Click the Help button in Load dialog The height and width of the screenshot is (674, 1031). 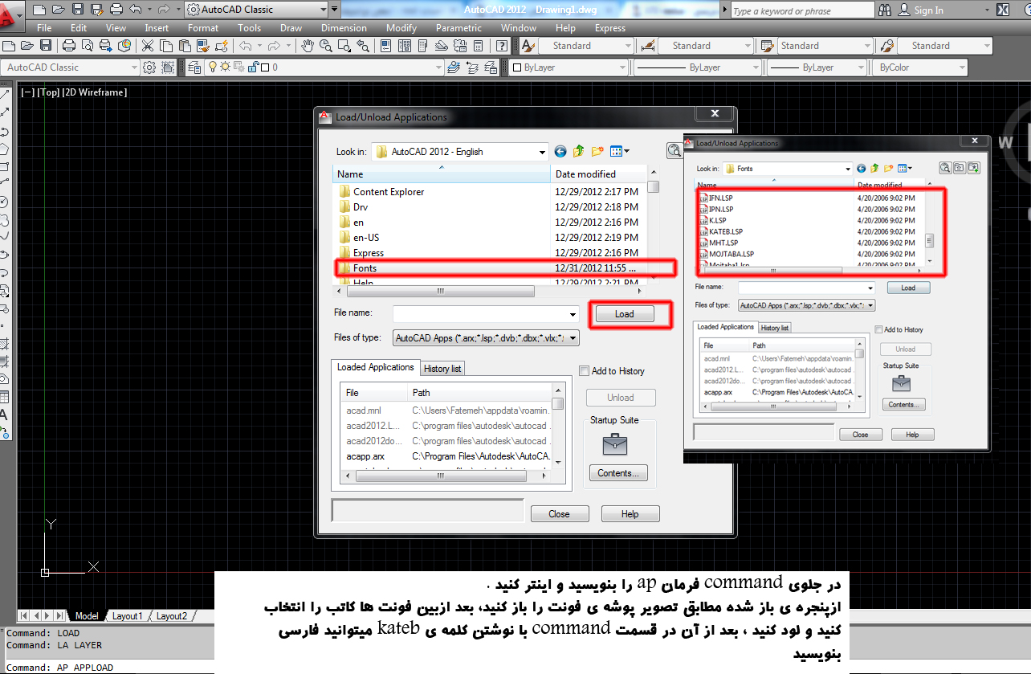(x=630, y=514)
